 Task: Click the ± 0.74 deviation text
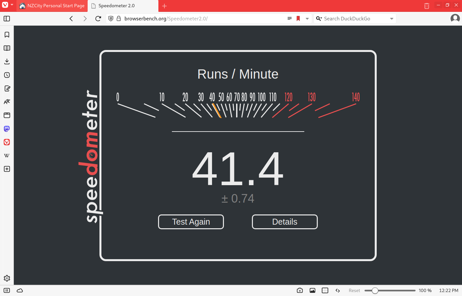click(x=238, y=198)
